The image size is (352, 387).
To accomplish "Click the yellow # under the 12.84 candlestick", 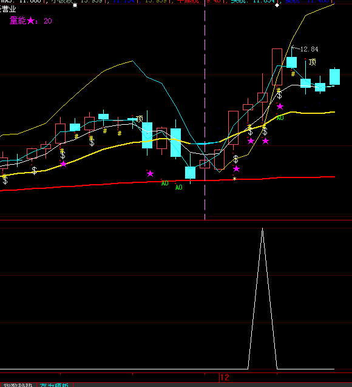I will tap(293, 74).
